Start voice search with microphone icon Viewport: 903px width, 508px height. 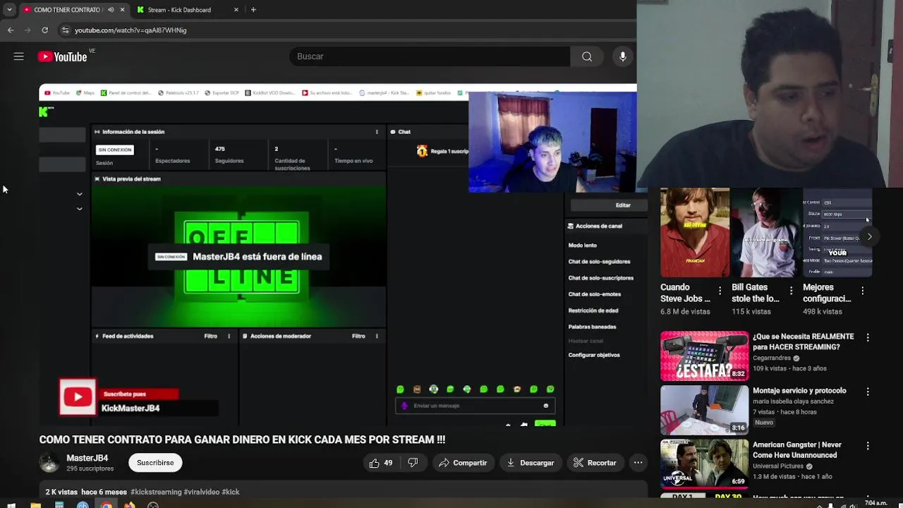(x=623, y=56)
